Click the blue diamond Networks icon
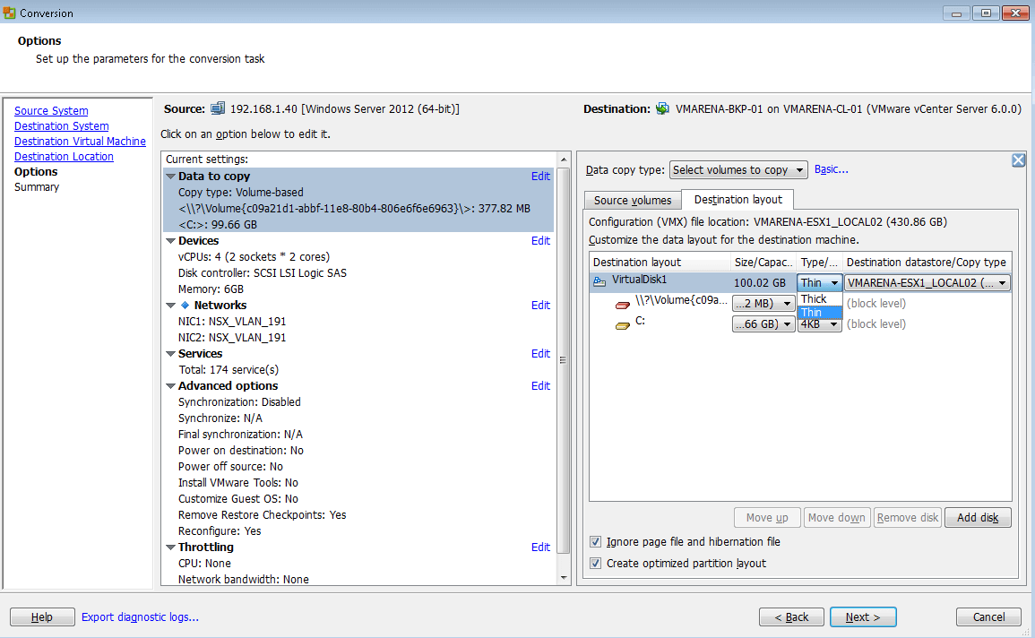Viewport: 1035px width, 638px height. click(x=185, y=305)
